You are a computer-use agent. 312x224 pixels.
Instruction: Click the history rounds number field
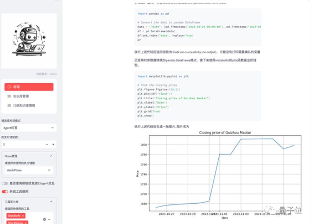click(x=22, y=144)
